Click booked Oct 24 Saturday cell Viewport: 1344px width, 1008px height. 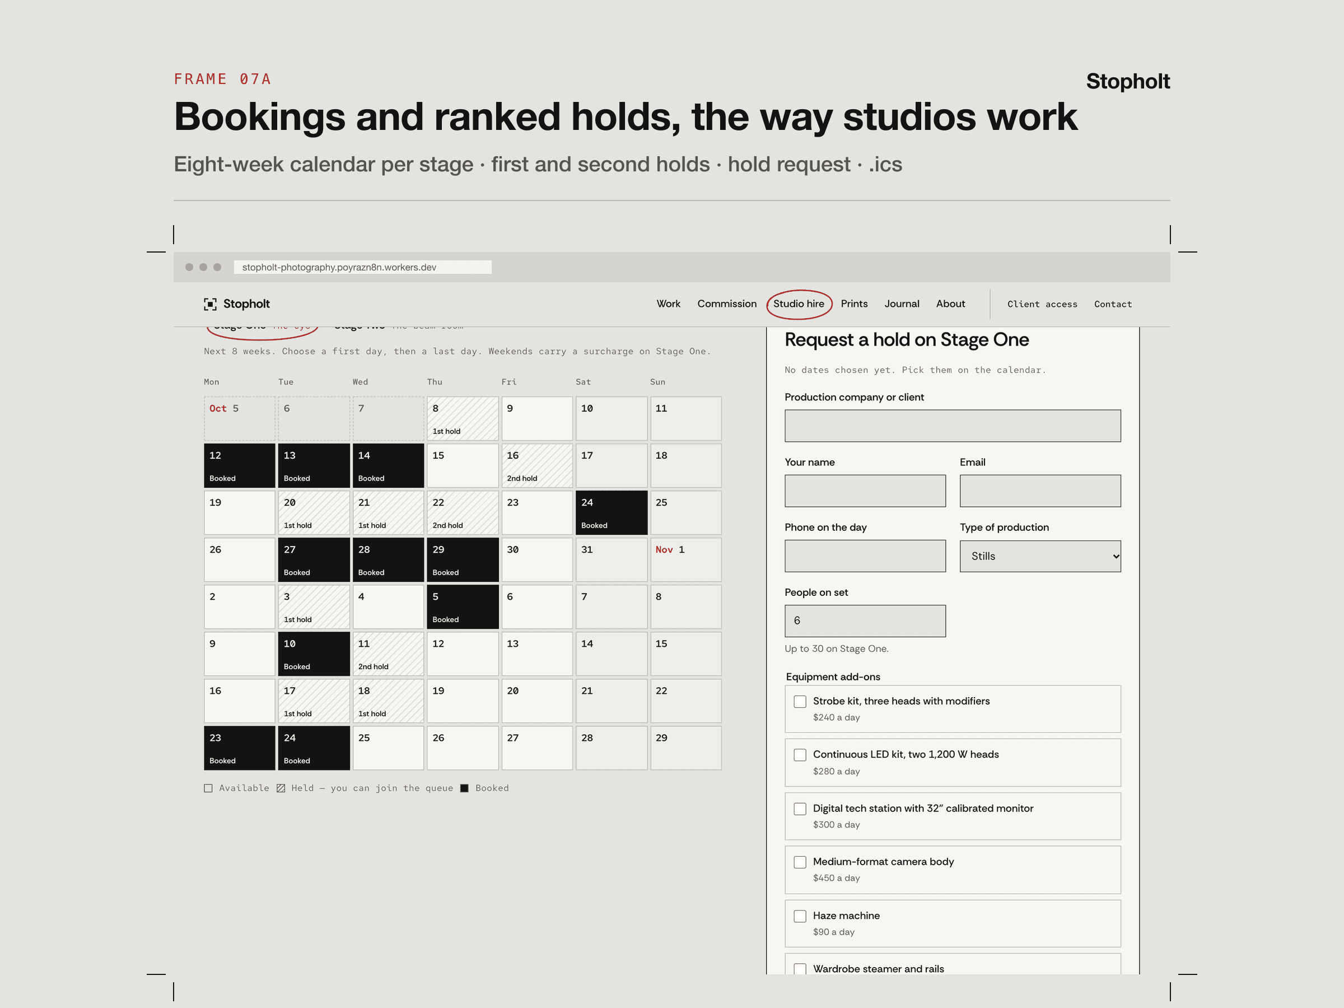pos(612,513)
